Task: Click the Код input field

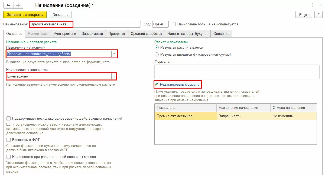Action: pyautogui.click(x=160, y=24)
